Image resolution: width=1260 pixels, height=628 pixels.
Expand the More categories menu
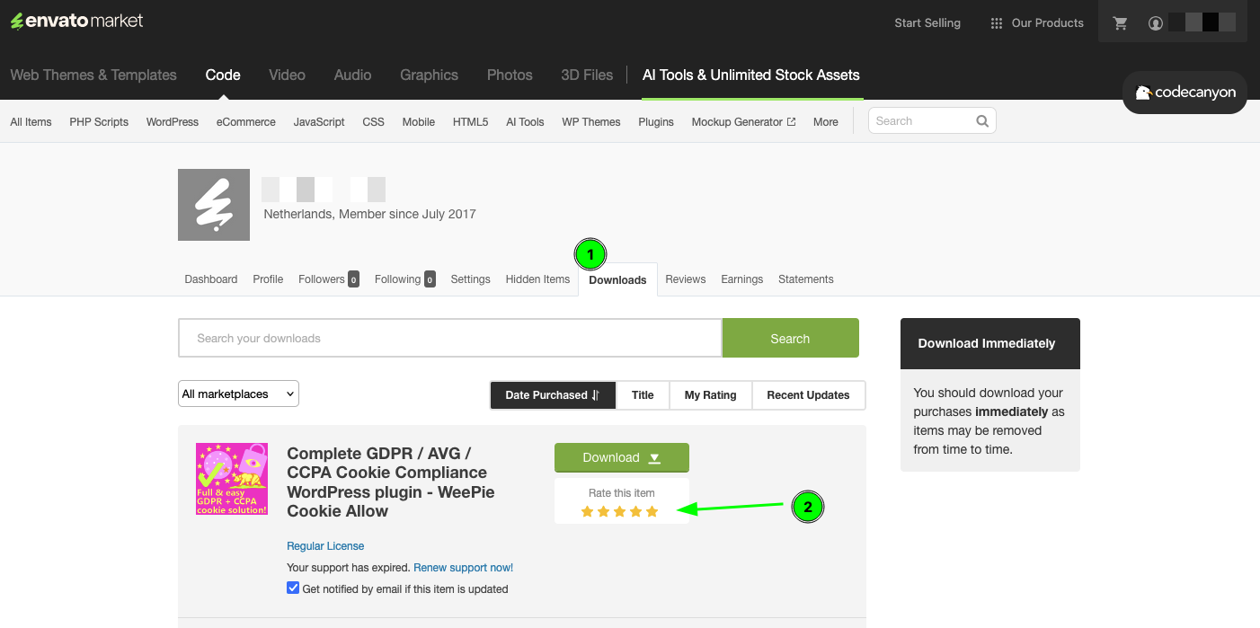point(825,121)
